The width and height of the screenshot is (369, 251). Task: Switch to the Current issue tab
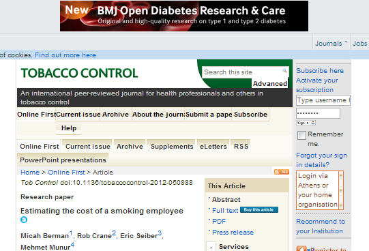pyautogui.click(x=87, y=147)
